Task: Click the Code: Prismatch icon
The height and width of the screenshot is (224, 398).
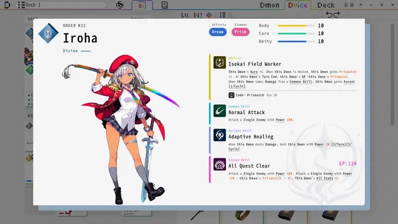Action: (231, 95)
